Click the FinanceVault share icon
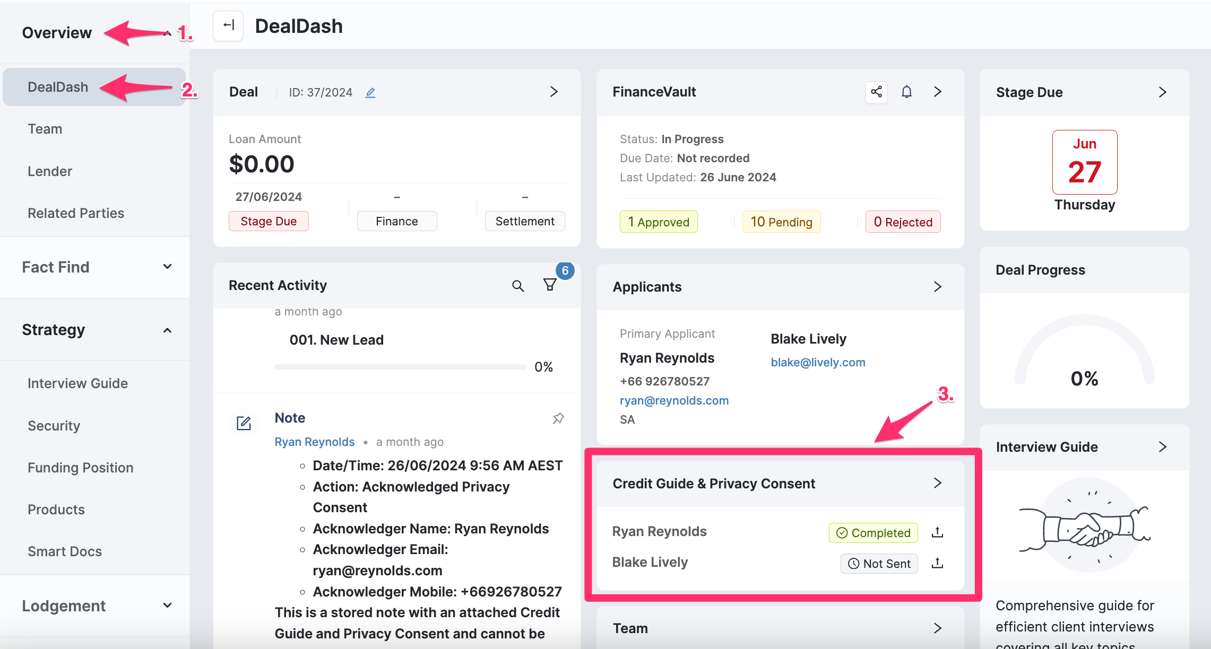This screenshot has height=649, width=1211. (876, 92)
